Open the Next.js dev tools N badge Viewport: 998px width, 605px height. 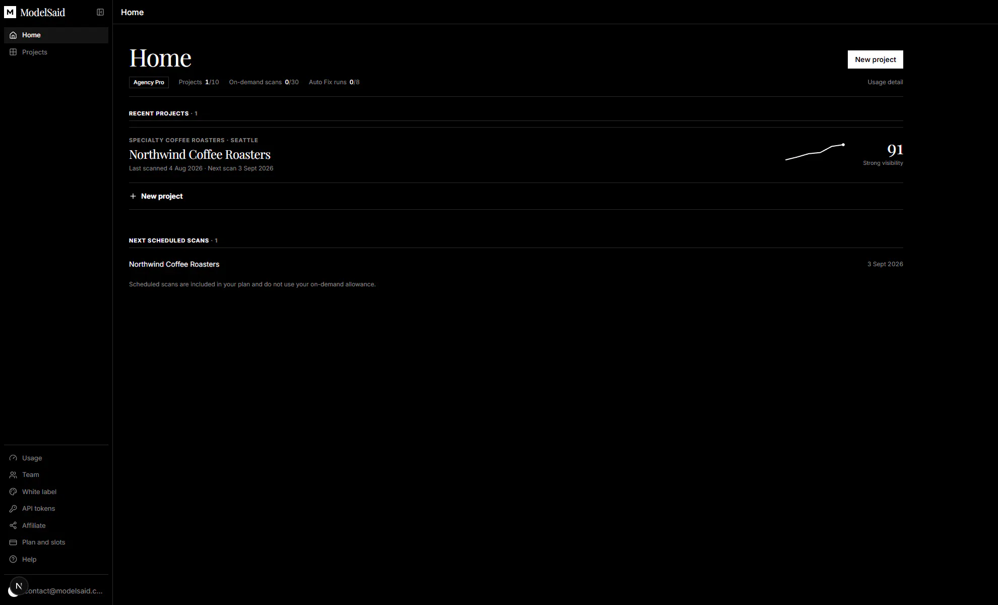[19, 586]
